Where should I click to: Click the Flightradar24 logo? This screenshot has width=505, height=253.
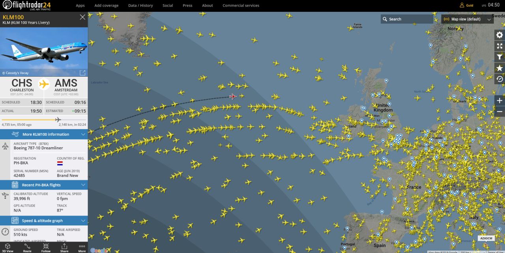point(26,5)
